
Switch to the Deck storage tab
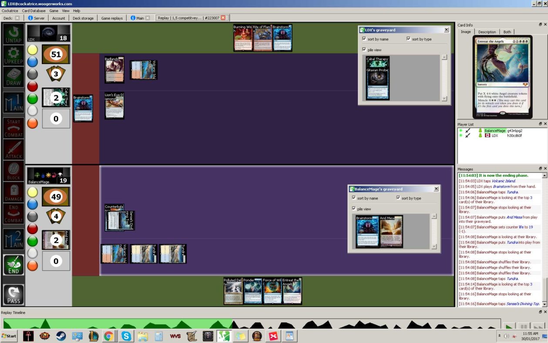tap(83, 18)
